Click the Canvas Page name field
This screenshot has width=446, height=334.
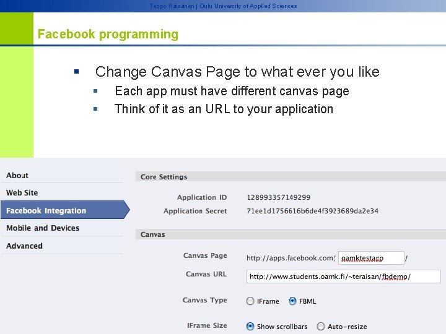point(371,258)
